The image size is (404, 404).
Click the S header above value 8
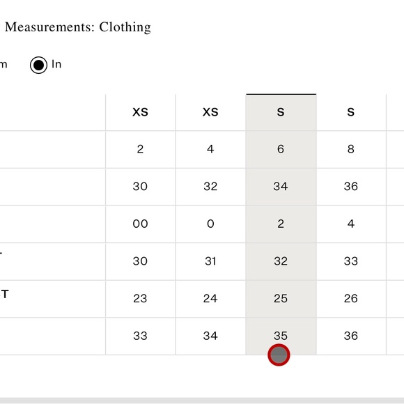click(351, 112)
